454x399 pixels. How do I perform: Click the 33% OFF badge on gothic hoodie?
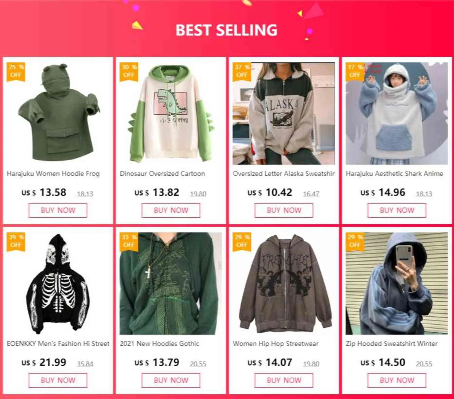coord(129,241)
